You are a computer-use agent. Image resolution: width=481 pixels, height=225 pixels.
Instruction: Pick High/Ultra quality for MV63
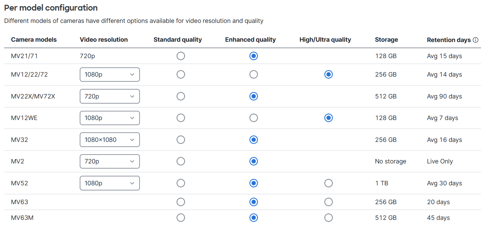point(328,202)
